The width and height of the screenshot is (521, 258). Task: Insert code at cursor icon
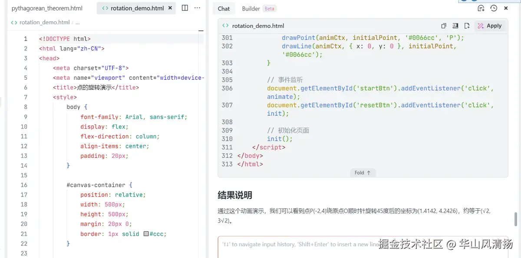coord(455,26)
